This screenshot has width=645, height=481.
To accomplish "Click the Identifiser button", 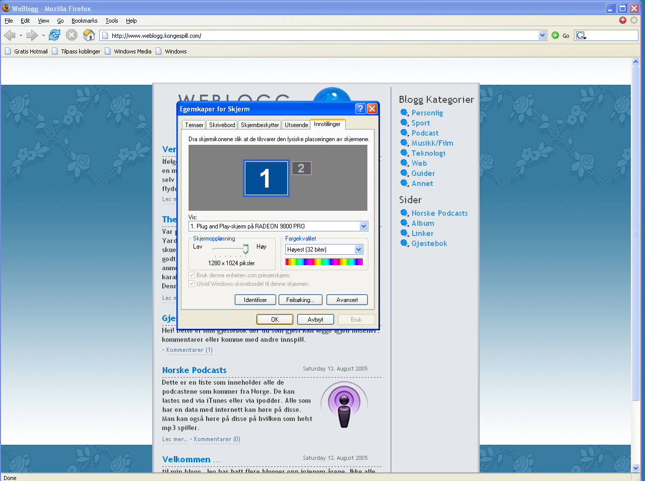I will pos(255,299).
